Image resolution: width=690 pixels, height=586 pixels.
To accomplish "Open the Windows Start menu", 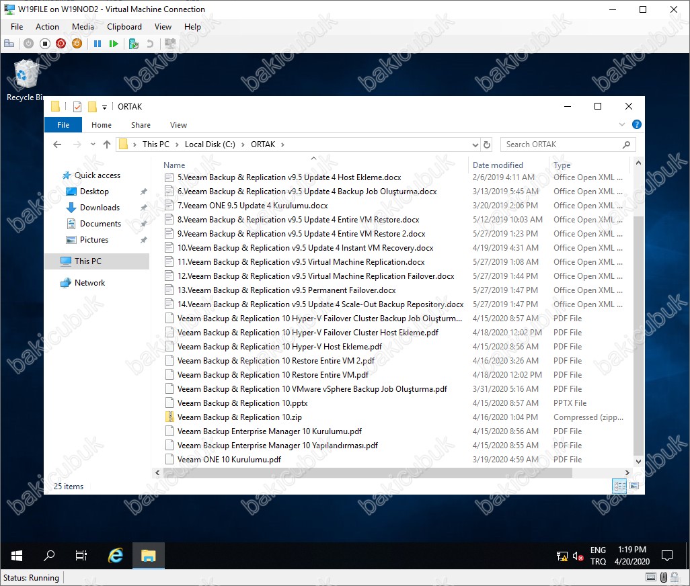I will point(17,556).
